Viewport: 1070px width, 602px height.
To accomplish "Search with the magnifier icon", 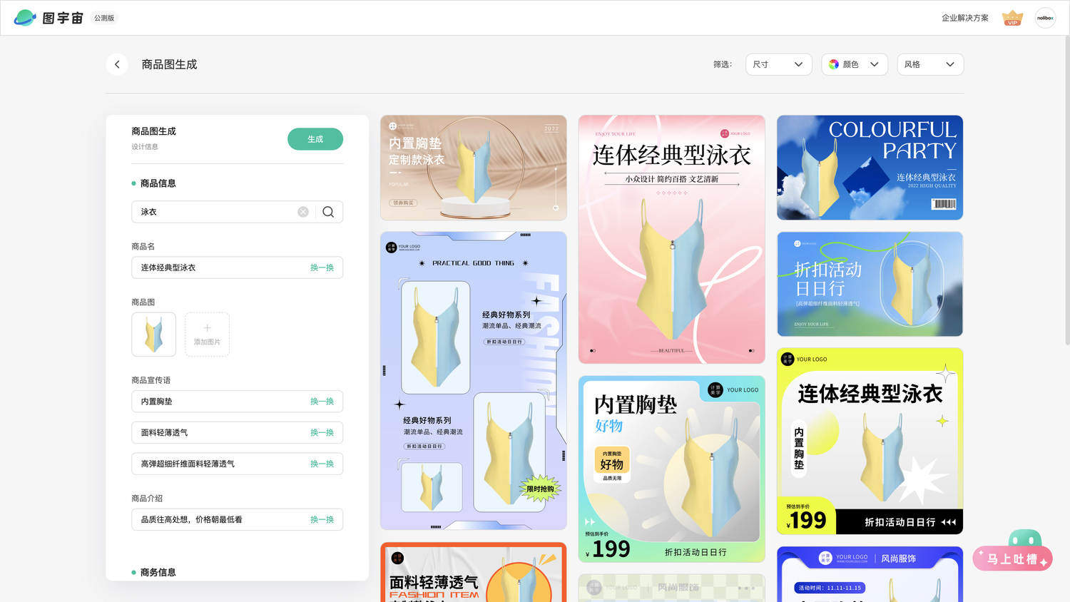I will (328, 212).
